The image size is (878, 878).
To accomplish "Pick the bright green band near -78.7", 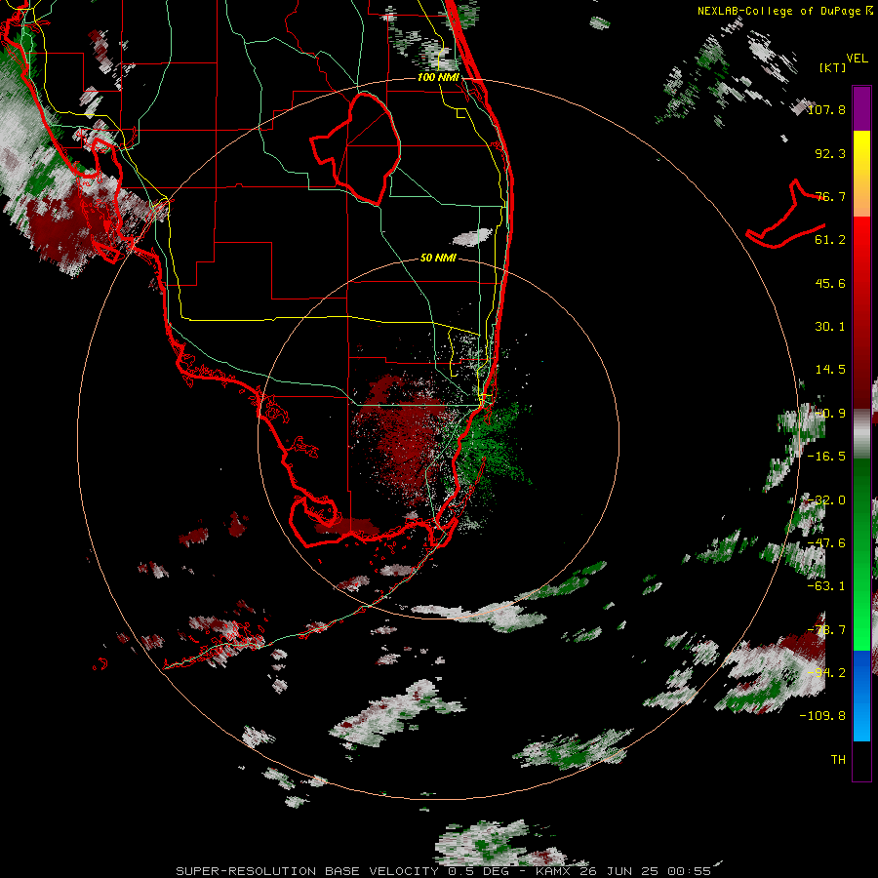I will pyautogui.click(x=861, y=630).
